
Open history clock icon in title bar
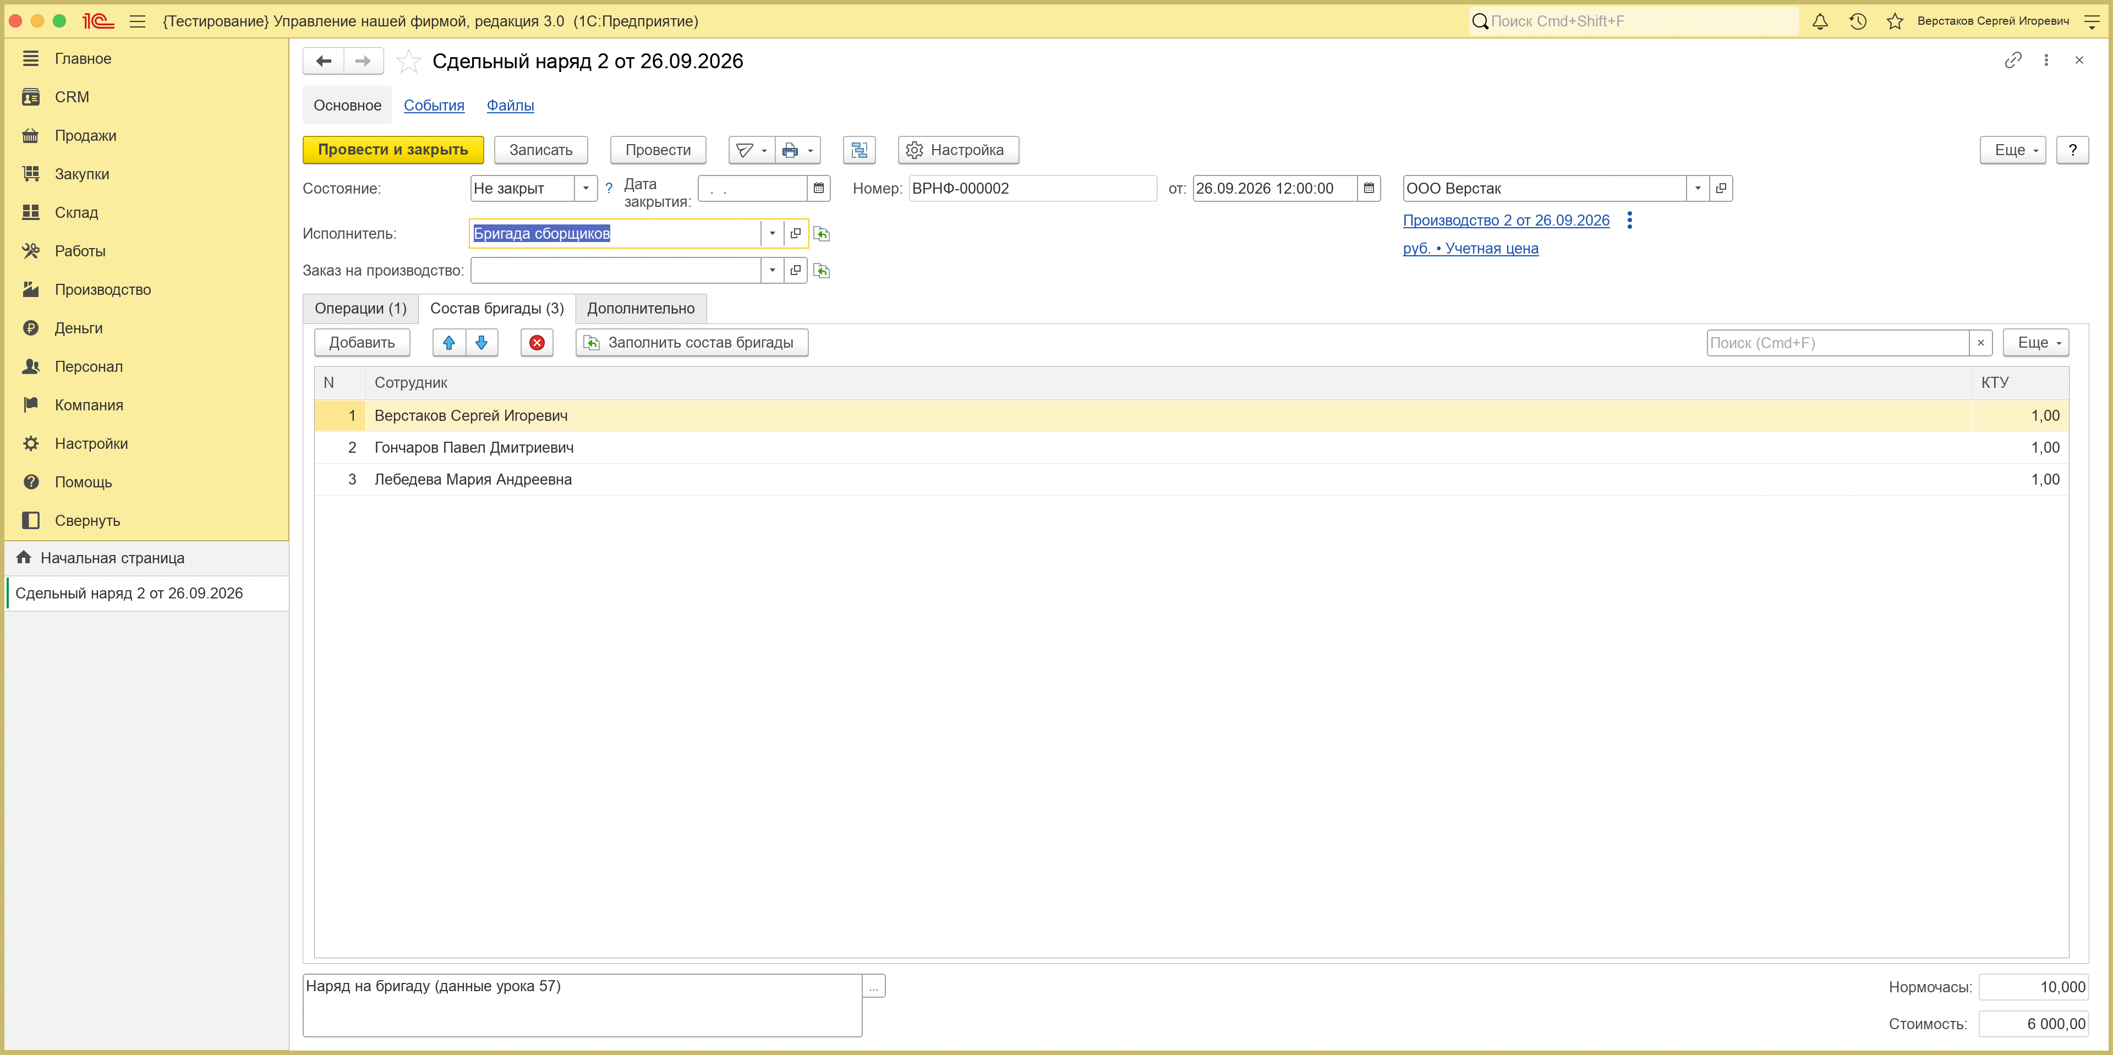[x=1858, y=21]
